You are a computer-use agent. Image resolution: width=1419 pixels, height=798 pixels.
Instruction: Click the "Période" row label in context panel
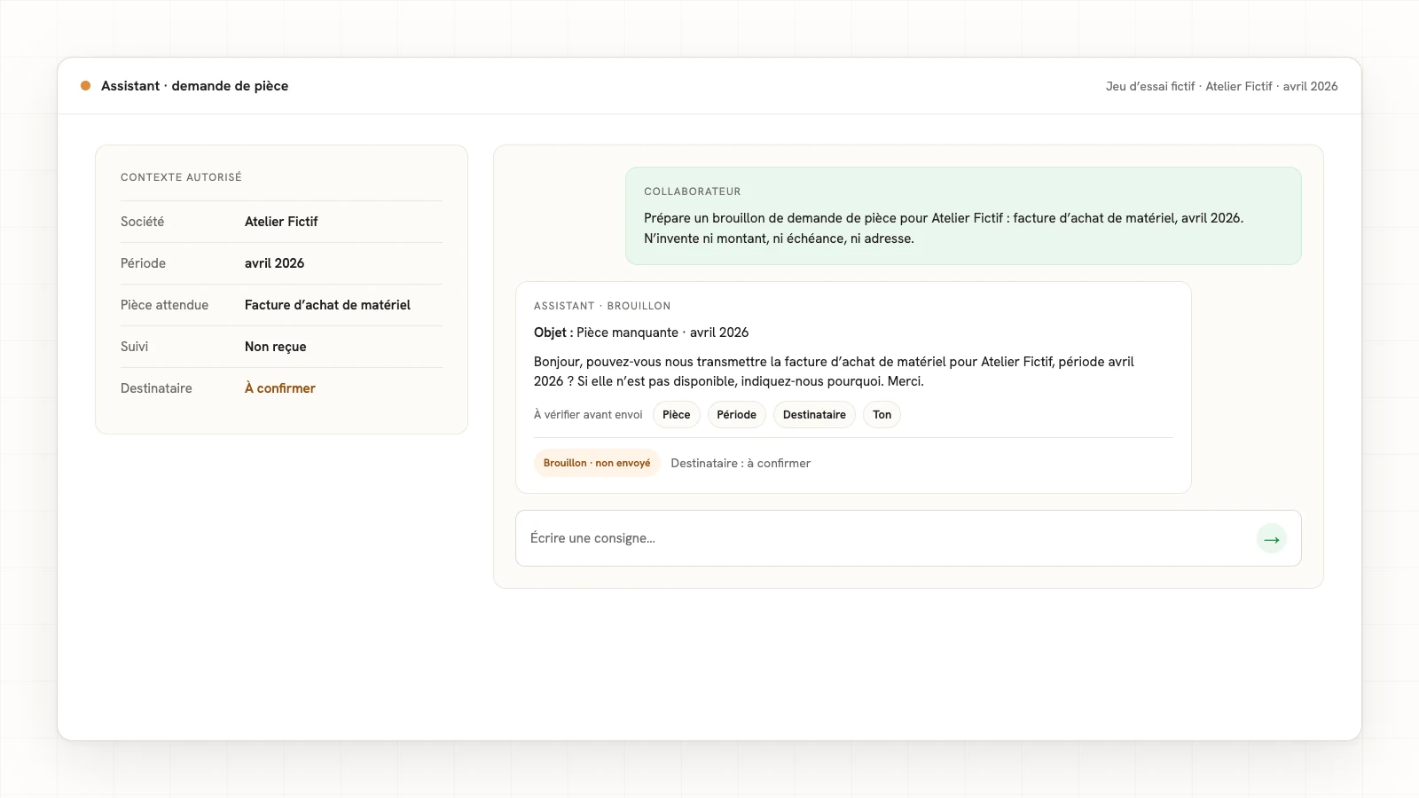click(x=143, y=263)
